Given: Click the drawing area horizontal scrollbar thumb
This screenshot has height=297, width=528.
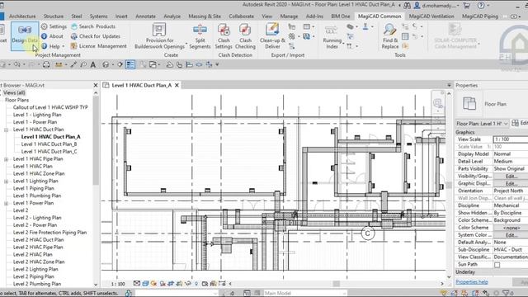Looking at the screenshot, I should 336,284.
